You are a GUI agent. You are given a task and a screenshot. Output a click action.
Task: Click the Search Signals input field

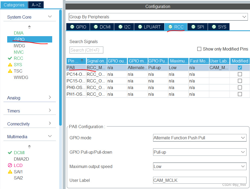click(86, 50)
